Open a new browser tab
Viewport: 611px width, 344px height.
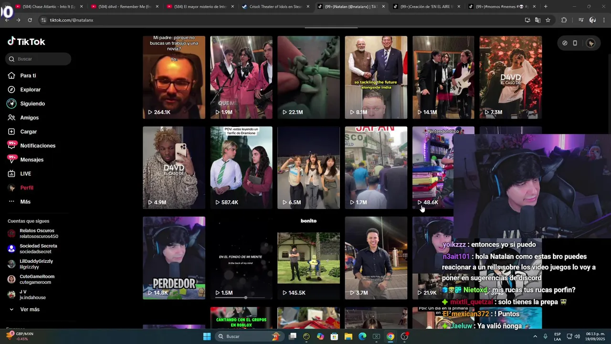tap(546, 7)
